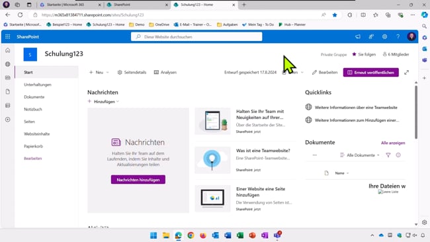Open the SharePoint app launcher waffle
The image size is (430, 242).
click(x=8, y=37)
